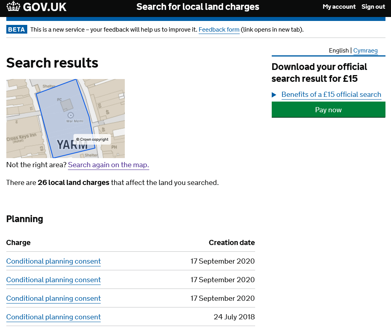Open the GOV.UK home link text
Viewport: 391px width, 330px height.
45,7
